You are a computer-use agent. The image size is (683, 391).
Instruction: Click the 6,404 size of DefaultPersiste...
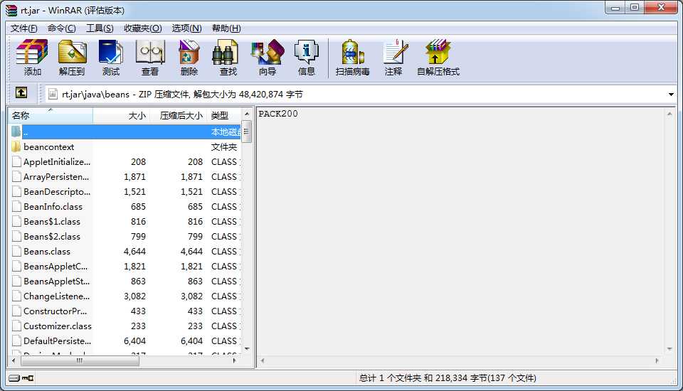pyautogui.click(x=134, y=341)
